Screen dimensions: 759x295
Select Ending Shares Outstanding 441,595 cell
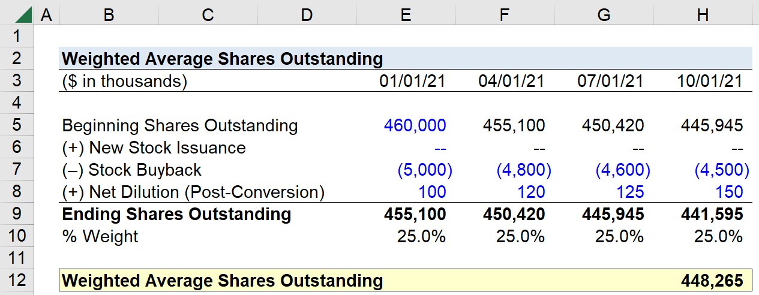click(712, 214)
